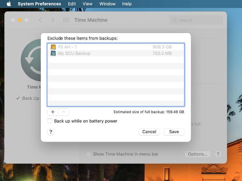This screenshot has height=181, width=242.
Task: Click the 908.3 GB size value
Action: point(162,47)
